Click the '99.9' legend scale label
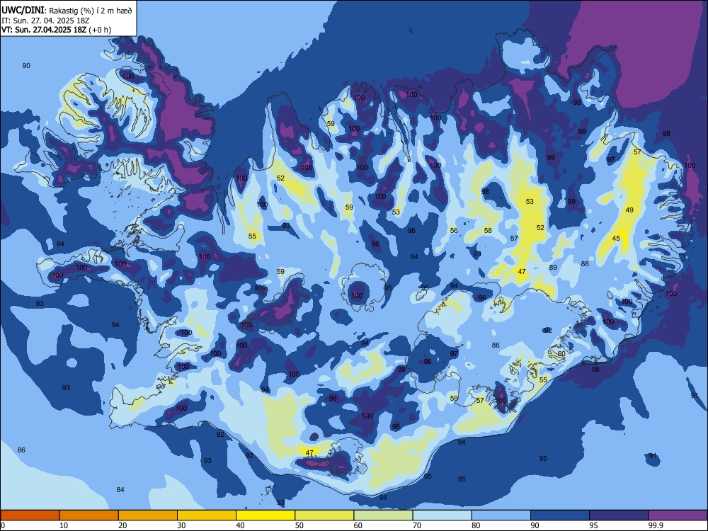This screenshot has height=531, width=708. pos(655,525)
